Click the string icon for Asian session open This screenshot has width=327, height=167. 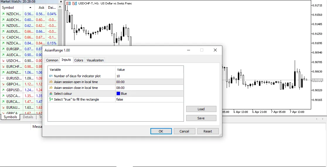pyautogui.click(x=51, y=82)
